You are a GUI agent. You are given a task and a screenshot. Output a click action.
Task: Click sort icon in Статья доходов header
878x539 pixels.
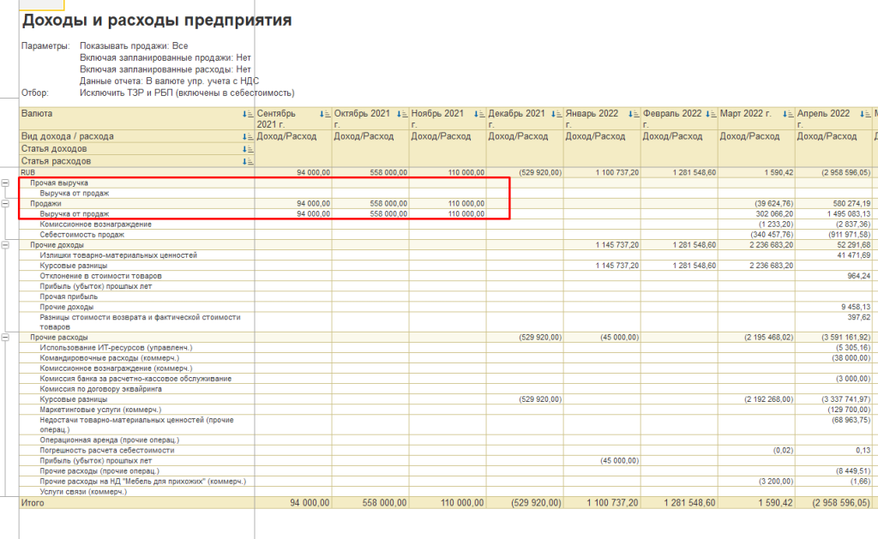point(248,149)
